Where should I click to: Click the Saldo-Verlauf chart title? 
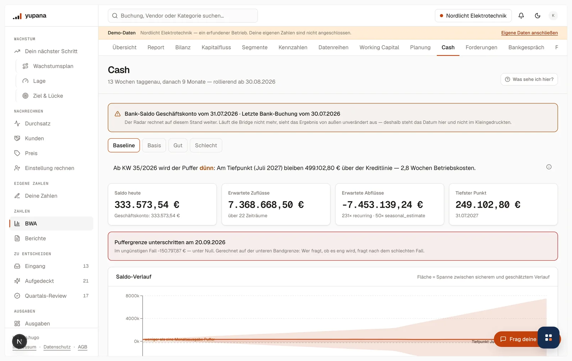(x=134, y=277)
